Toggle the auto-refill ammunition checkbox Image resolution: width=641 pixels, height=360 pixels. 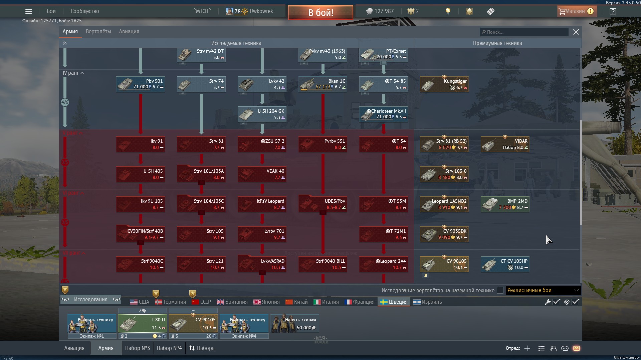pos(575,302)
